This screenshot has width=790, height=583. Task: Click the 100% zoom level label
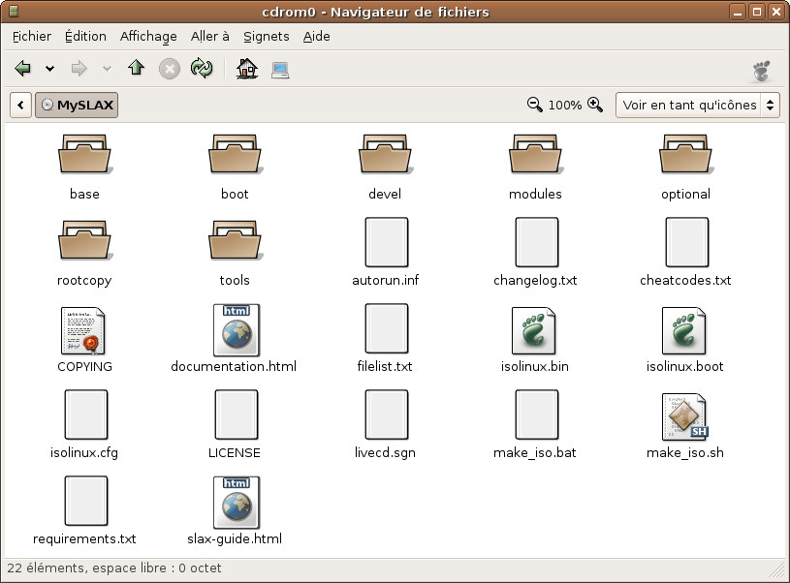pos(565,105)
